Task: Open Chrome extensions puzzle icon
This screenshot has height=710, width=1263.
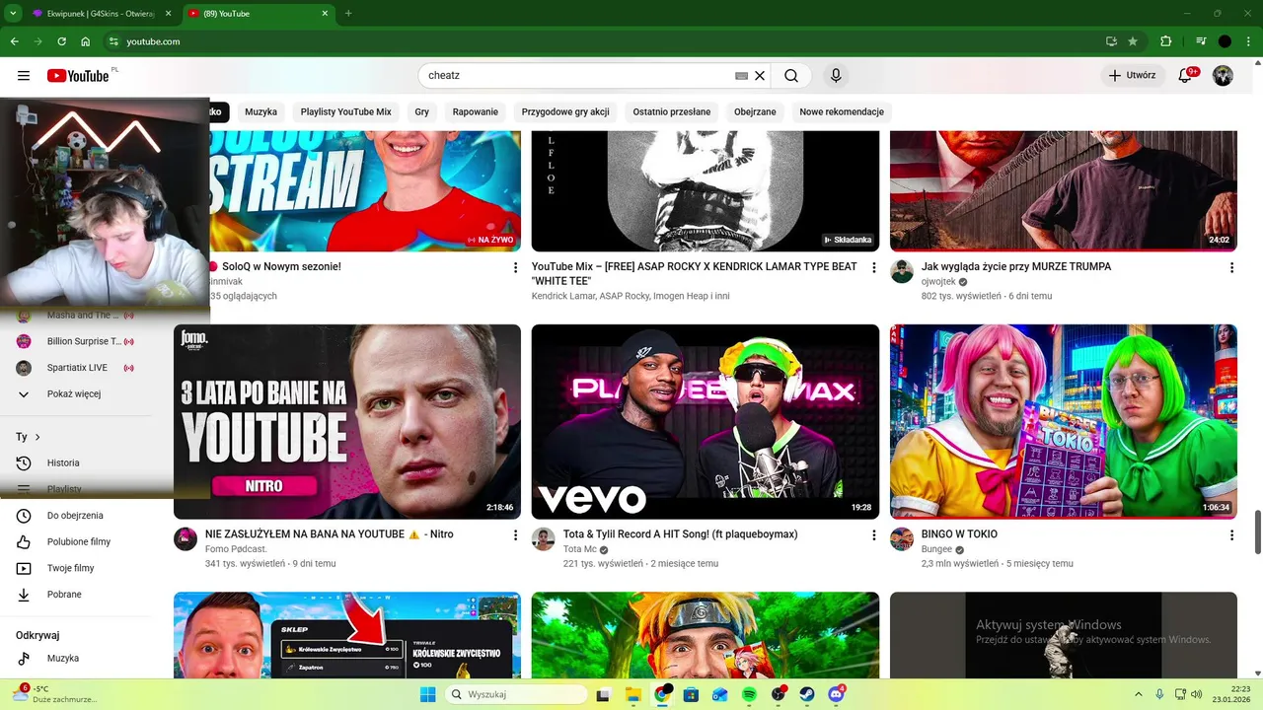Action: click(x=1166, y=41)
